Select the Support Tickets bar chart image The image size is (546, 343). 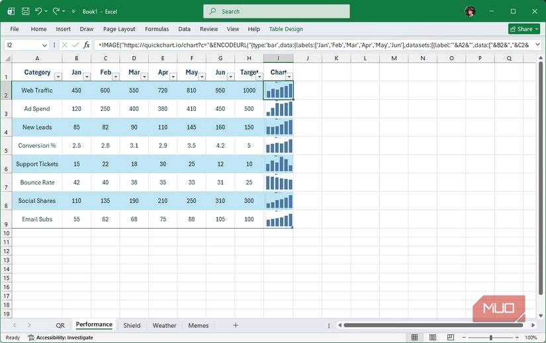click(x=279, y=164)
